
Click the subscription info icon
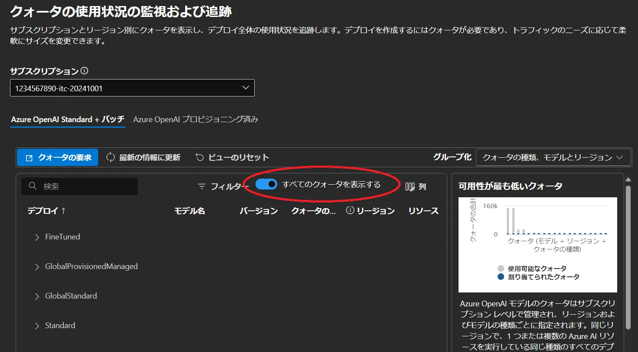(x=85, y=71)
